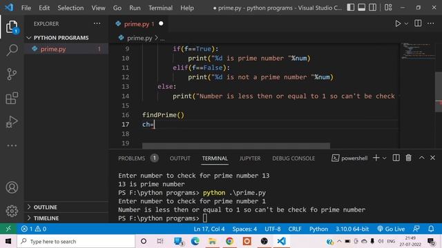Open the Explorer view icon
Viewport: 442px width, 248px height.
[x=12, y=27]
